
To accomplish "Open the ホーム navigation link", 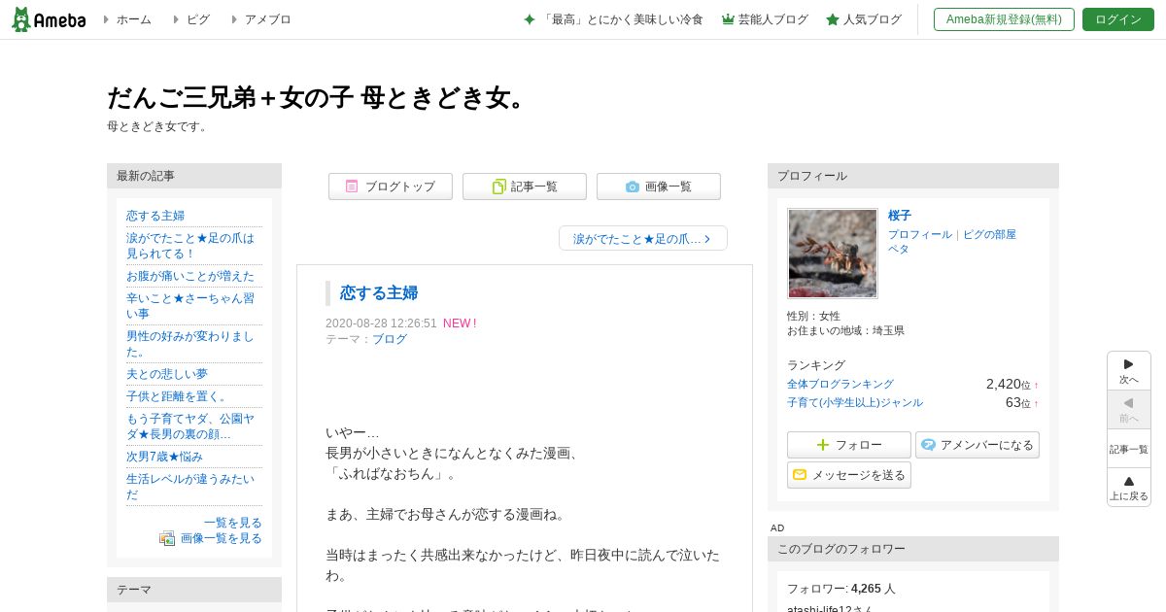I will (133, 19).
